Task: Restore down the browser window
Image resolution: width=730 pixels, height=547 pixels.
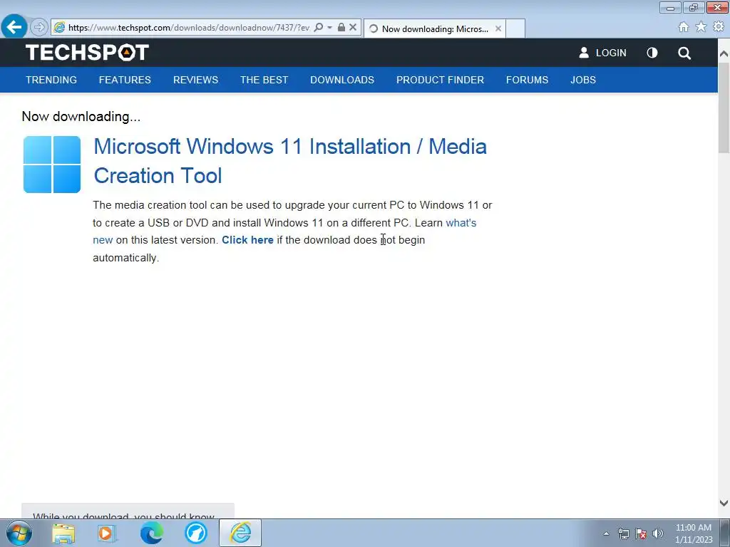Action: tap(694, 7)
